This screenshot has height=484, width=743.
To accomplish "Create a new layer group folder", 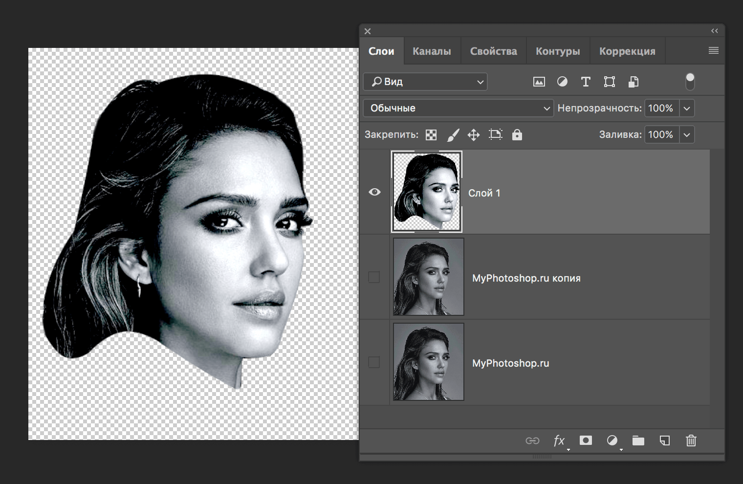I will click(638, 441).
